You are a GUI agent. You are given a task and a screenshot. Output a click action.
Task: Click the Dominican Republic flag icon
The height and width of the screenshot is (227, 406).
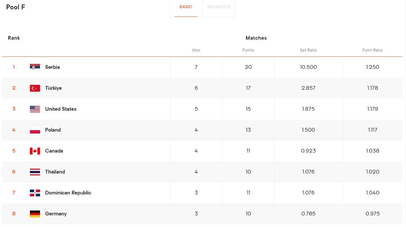(35, 193)
